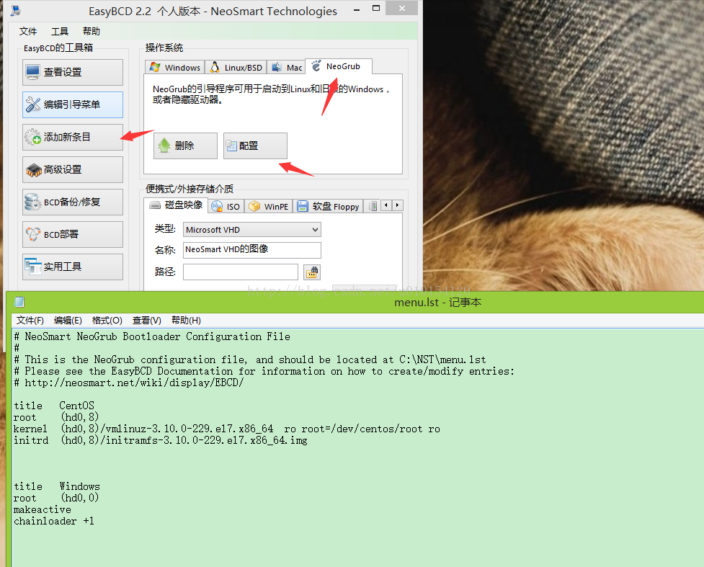704x567 pixels.
Task: Select the NeoGrub tab
Action: click(339, 66)
